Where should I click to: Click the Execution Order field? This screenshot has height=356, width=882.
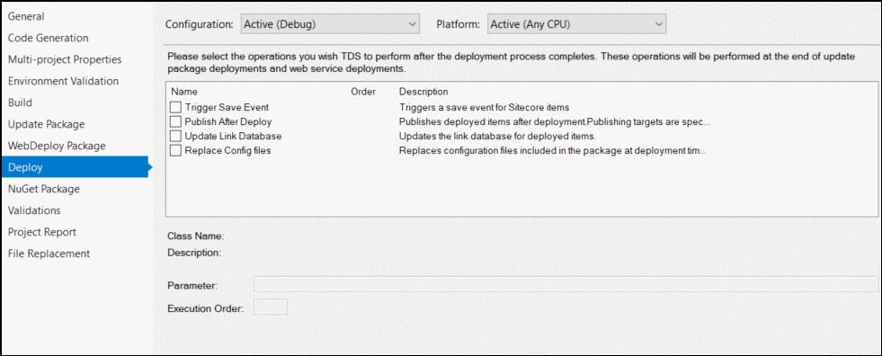(271, 307)
